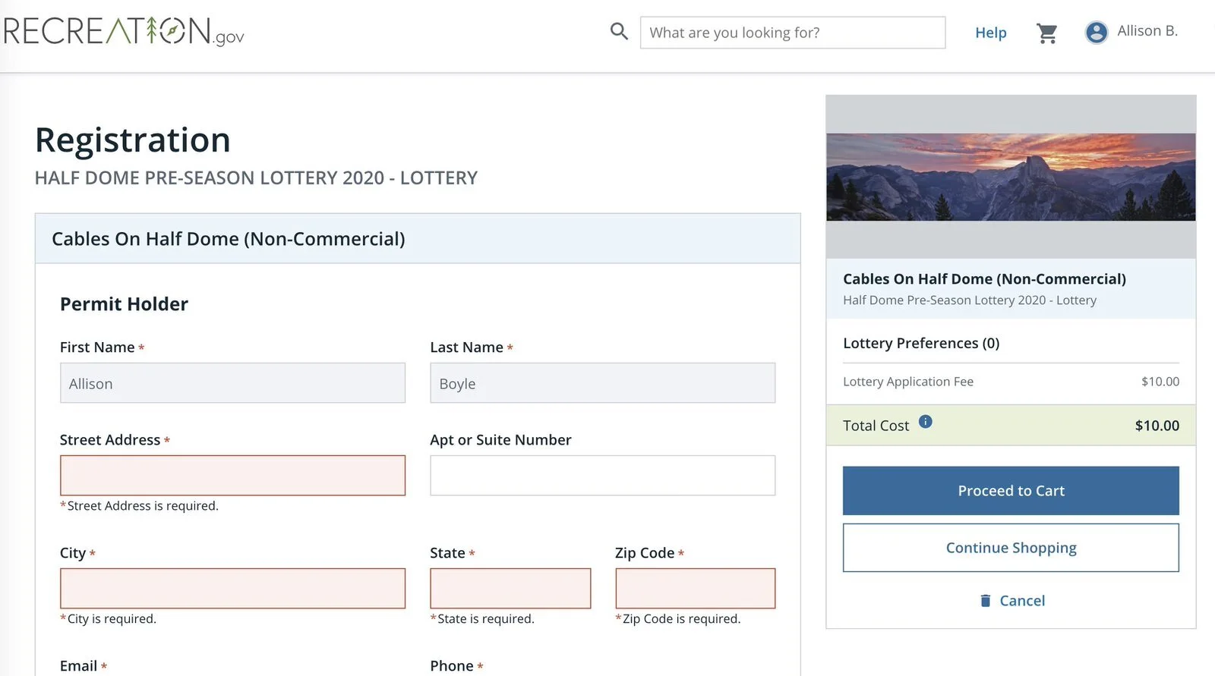Screen dimensions: 1215x676
Task: Click the Half Dome sunset thumbnail
Action: [1011, 177]
